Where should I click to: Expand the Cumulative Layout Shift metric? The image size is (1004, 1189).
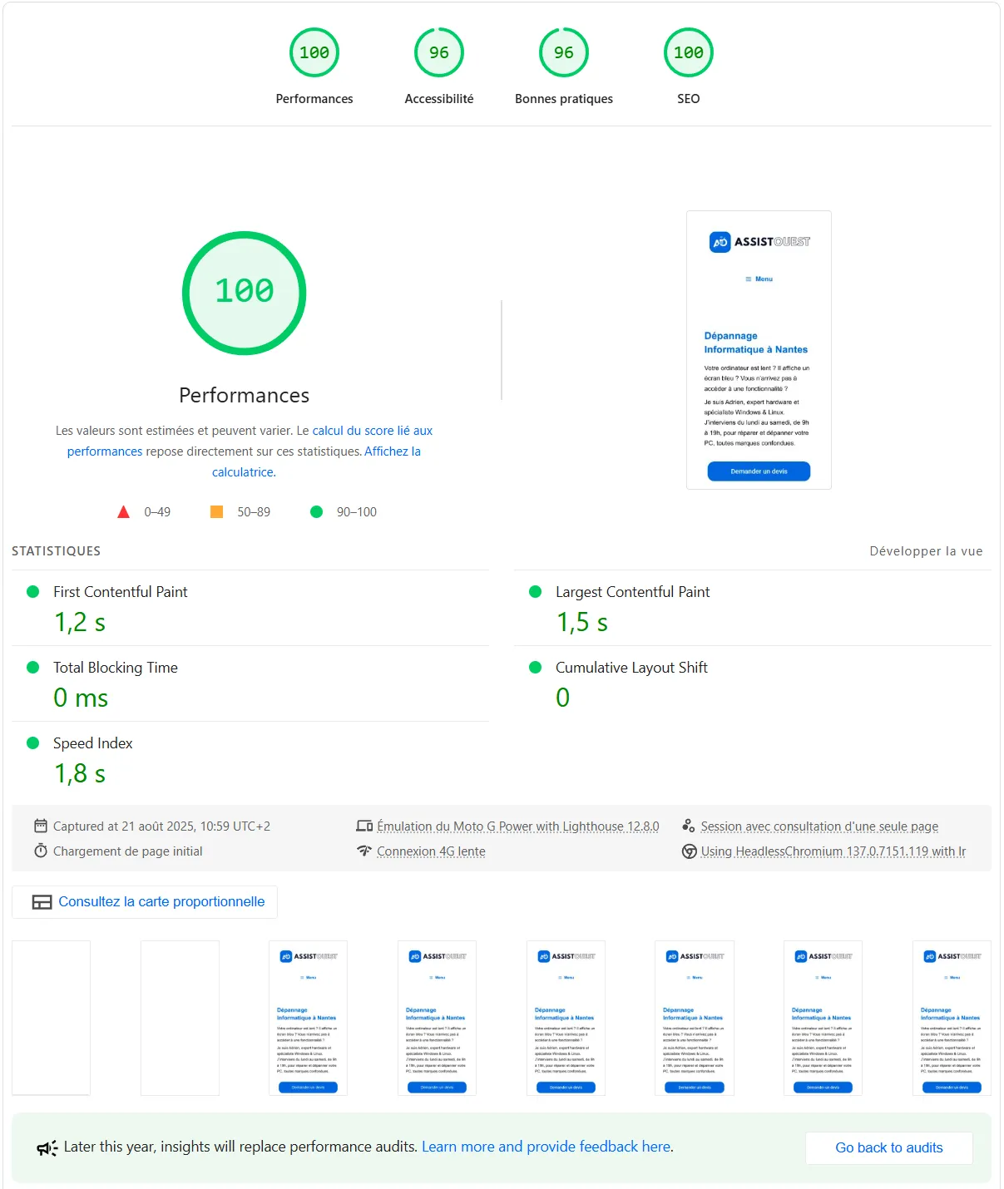click(631, 668)
